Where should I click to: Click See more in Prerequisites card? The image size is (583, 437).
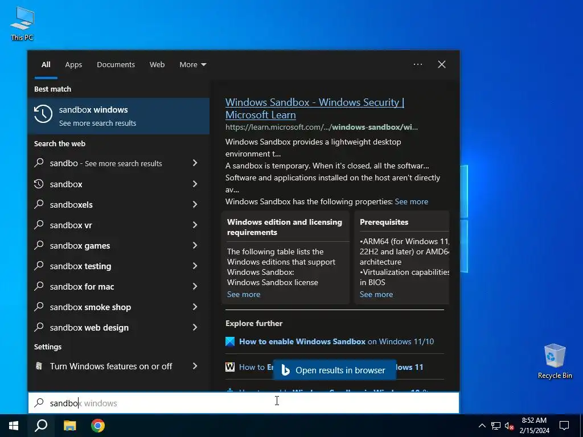(376, 294)
